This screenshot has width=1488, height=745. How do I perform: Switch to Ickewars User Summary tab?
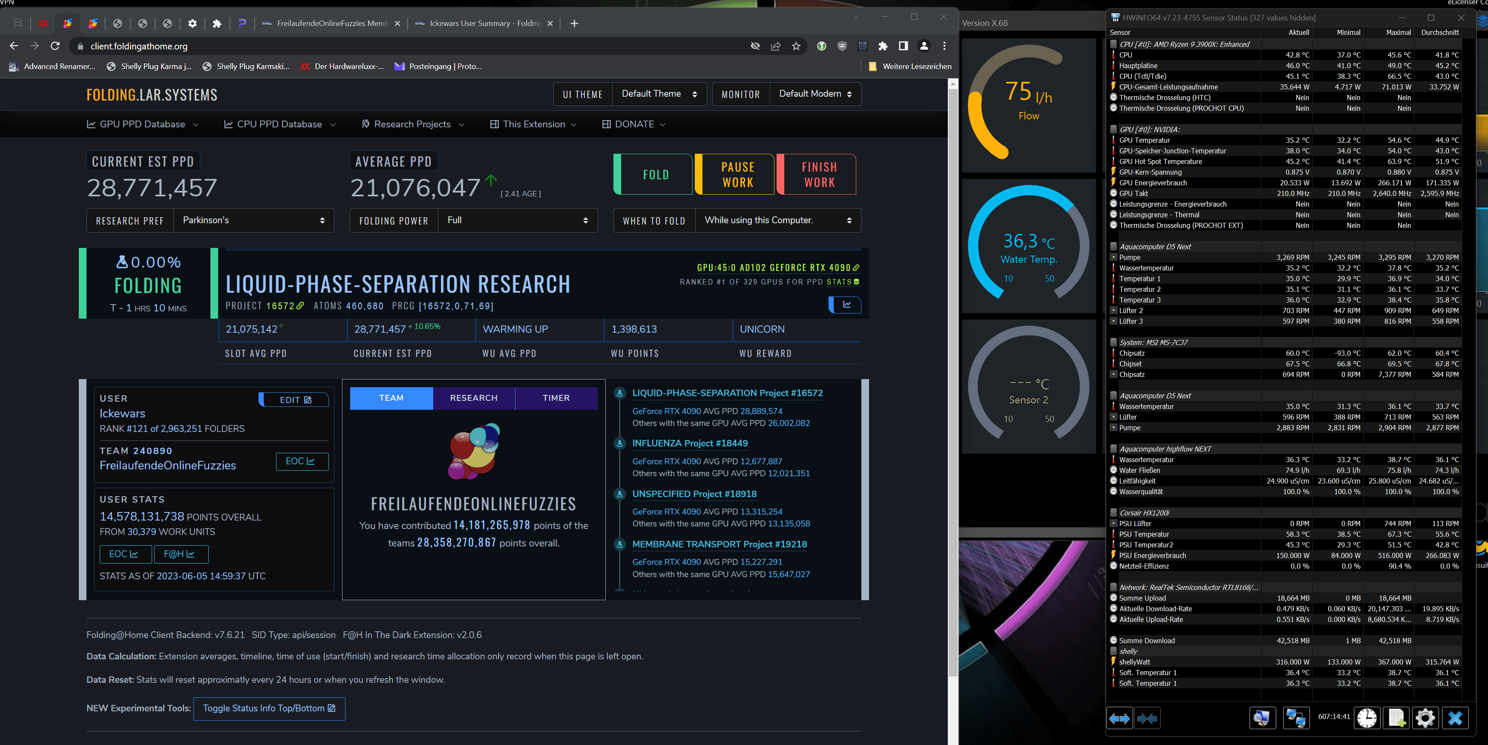(484, 24)
